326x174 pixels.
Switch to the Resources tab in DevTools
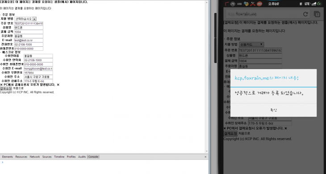click(21, 157)
